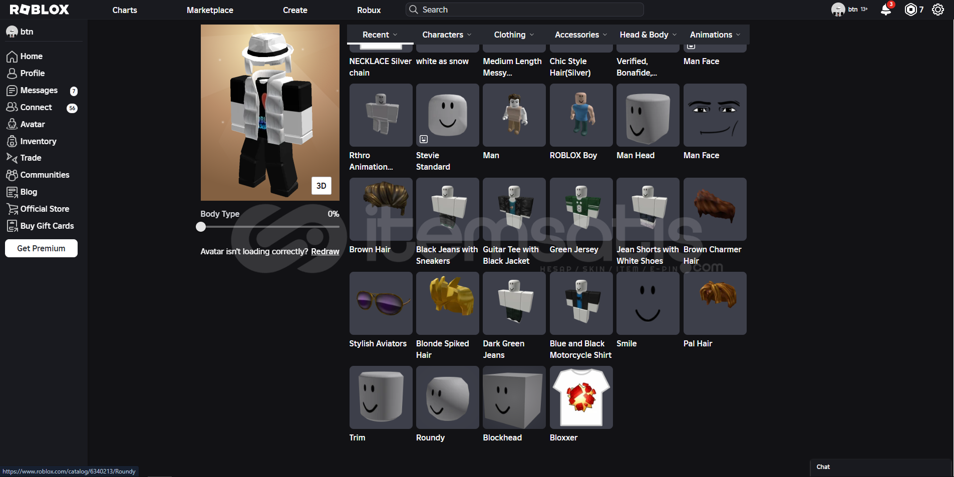Click the Redraw link

point(325,251)
